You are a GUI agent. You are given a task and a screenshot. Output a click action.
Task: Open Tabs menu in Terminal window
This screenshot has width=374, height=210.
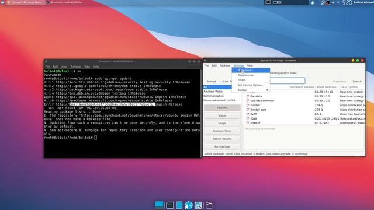pos(87,66)
